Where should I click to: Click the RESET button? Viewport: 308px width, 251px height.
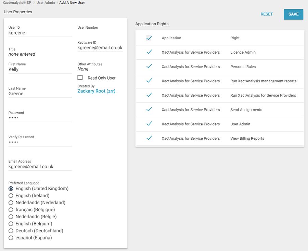pos(267,14)
